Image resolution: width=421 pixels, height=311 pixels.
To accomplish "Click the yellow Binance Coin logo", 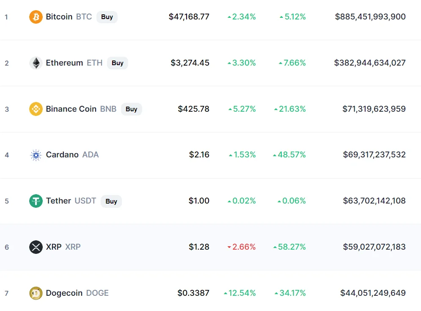I will click(36, 109).
